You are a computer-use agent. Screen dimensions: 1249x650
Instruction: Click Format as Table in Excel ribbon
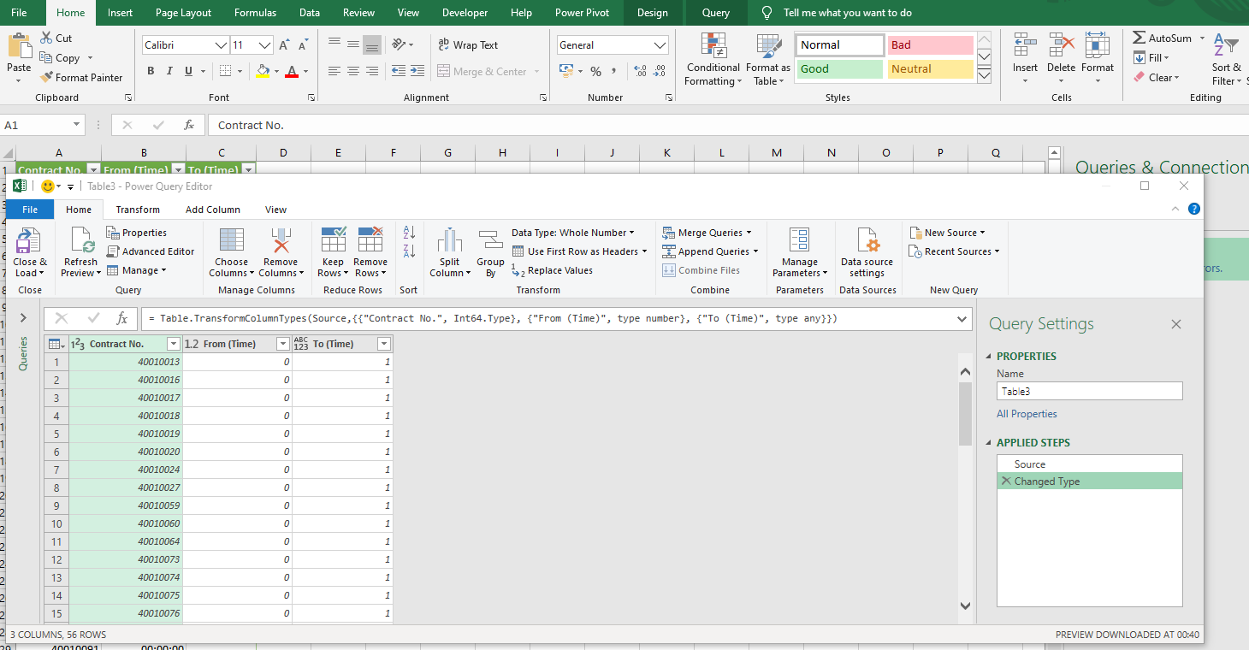pos(768,59)
